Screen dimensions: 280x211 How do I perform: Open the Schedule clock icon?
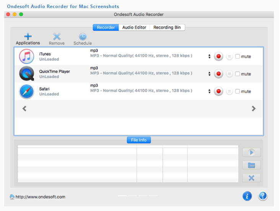(x=83, y=37)
